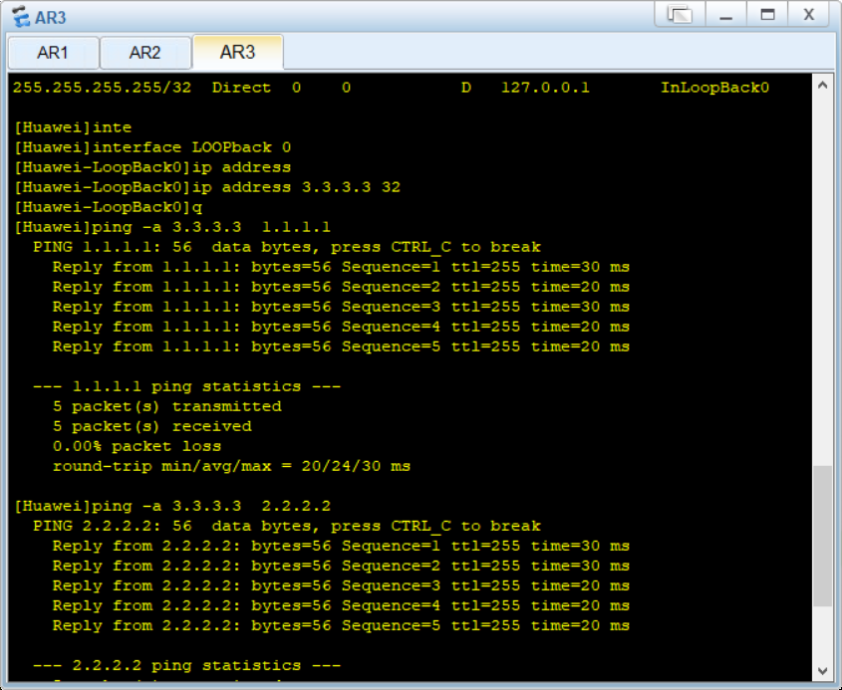Click the "0.00% packet loss" line

coord(137,446)
